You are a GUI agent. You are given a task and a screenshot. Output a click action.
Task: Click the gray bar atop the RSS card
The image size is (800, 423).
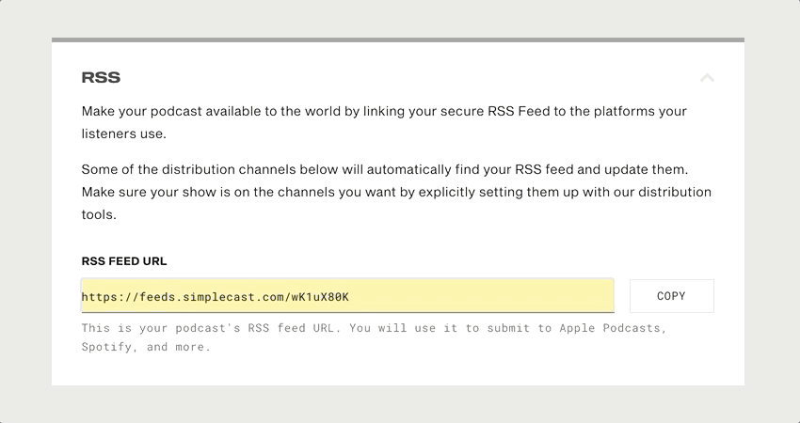coord(398,39)
